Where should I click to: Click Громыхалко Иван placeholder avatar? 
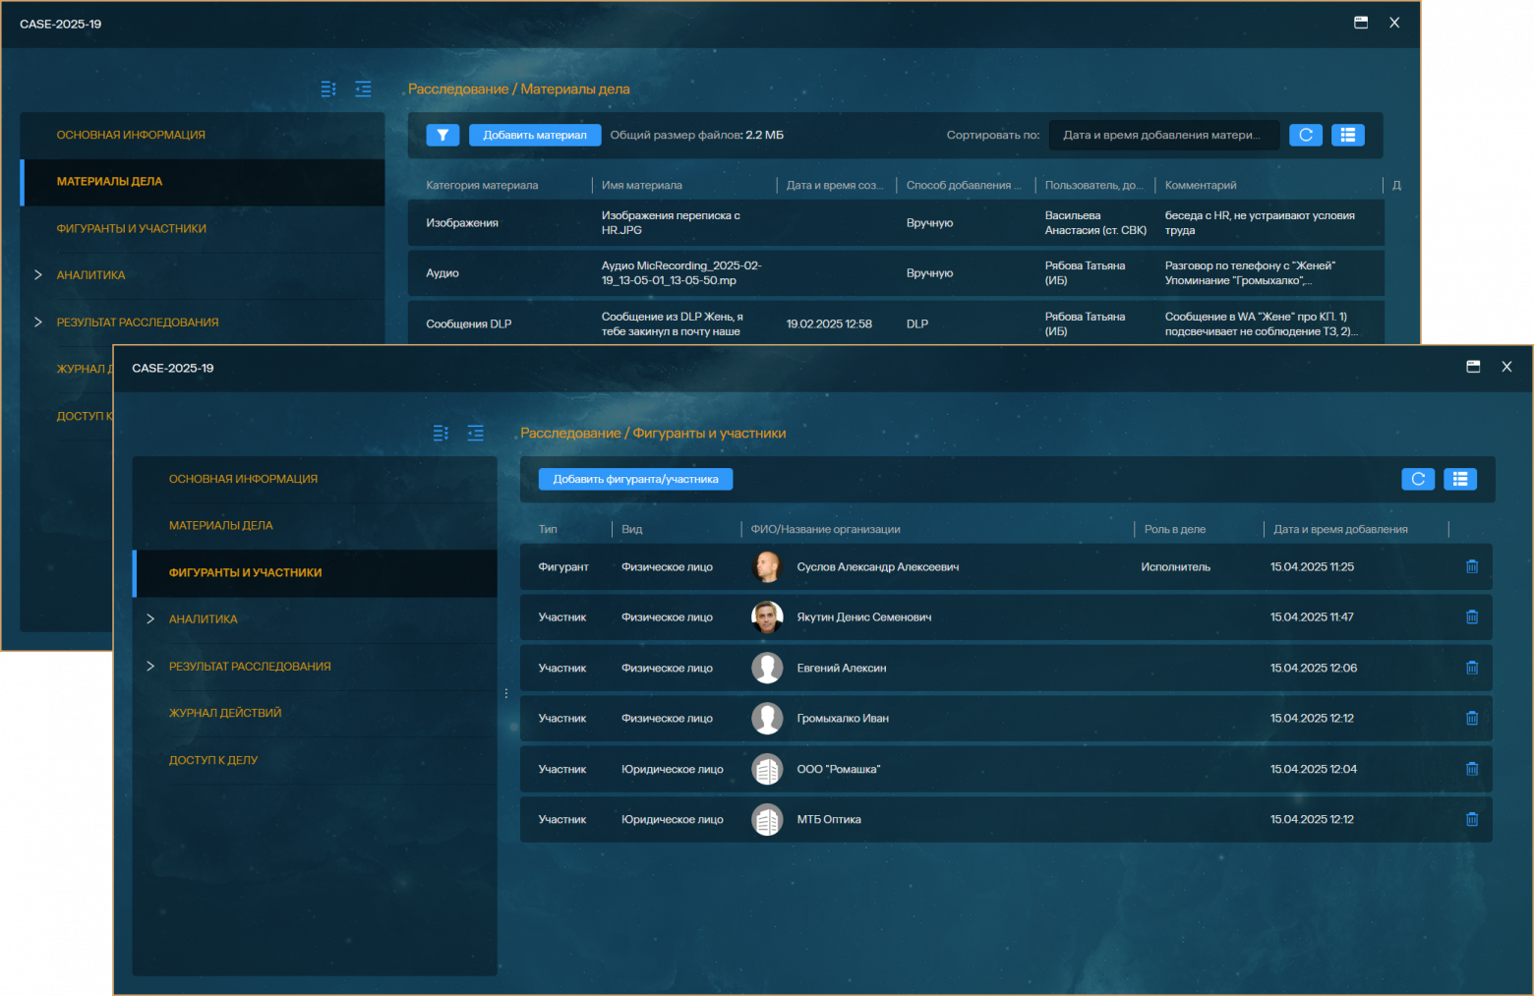pyautogui.click(x=767, y=718)
